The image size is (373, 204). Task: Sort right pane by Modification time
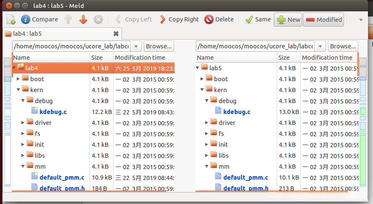(329, 58)
